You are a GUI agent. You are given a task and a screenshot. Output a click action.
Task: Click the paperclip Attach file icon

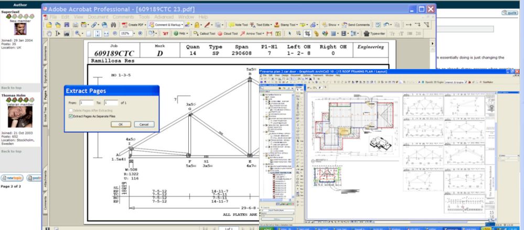point(94,25)
